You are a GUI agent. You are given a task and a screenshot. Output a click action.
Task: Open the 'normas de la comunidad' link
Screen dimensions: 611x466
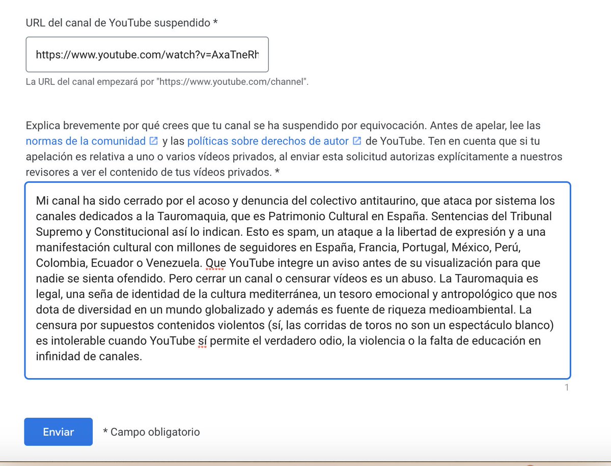coord(86,141)
